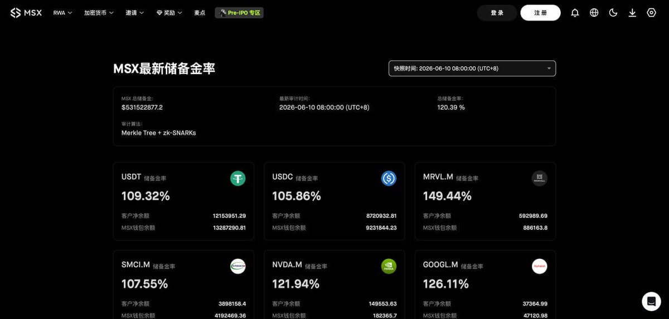
Task: Click the MRVL.M reserve ratio 149.44%
Action: tap(447, 196)
